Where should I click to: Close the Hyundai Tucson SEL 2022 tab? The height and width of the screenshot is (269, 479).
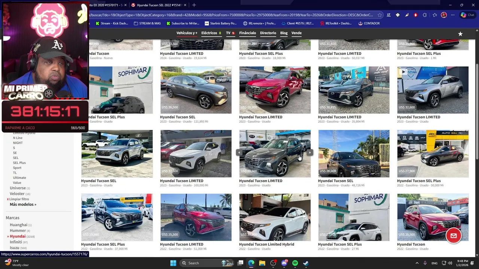[x=186, y=5]
